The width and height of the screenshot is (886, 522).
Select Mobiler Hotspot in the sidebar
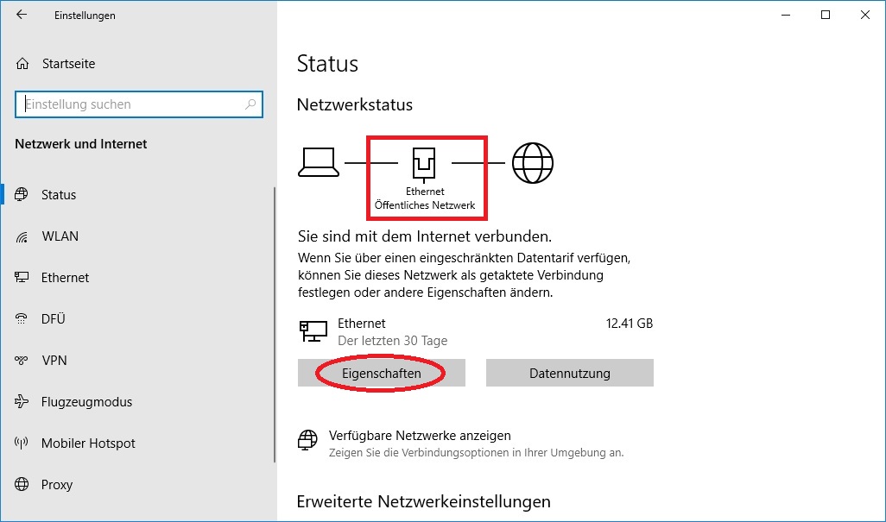[x=88, y=443]
